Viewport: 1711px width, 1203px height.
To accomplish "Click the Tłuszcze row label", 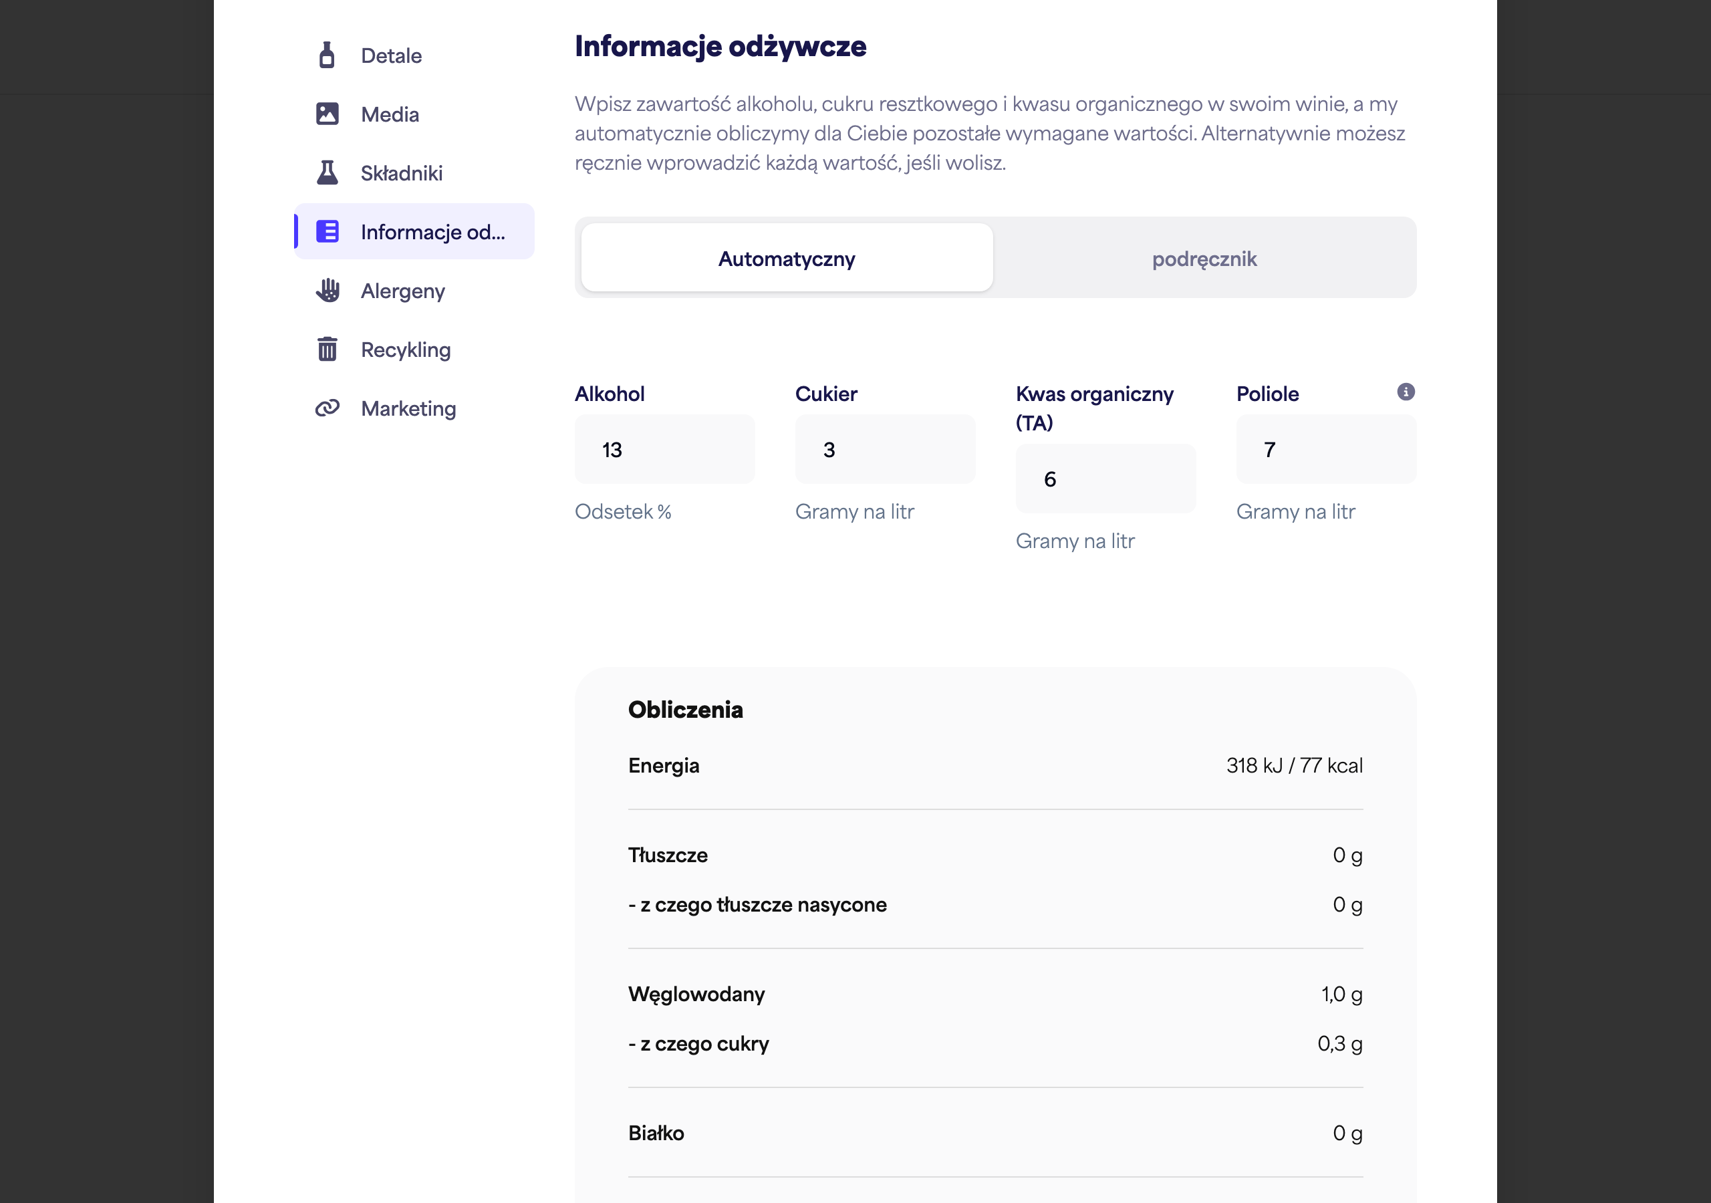I will tap(668, 855).
